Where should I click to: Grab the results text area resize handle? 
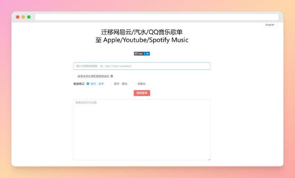[x=209, y=159]
